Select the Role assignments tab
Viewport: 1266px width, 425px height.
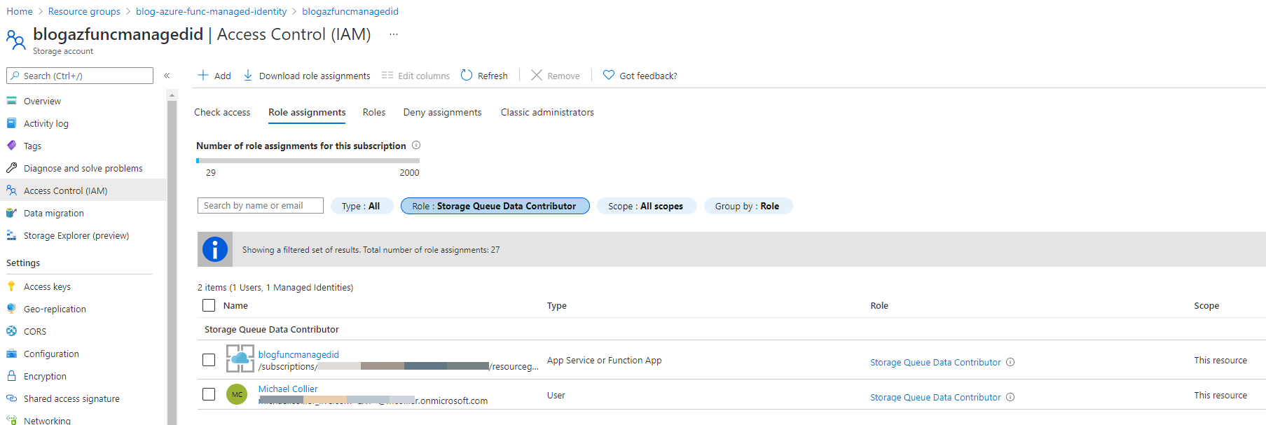click(x=307, y=112)
